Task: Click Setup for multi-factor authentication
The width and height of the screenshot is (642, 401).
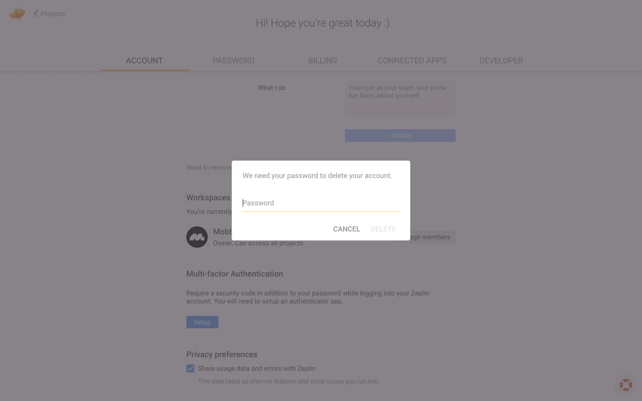Action: (x=202, y=322)
